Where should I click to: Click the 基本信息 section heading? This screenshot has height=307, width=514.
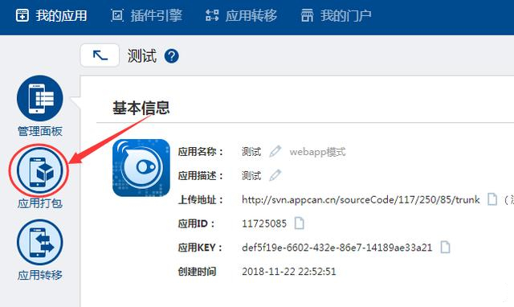(141, 108)
